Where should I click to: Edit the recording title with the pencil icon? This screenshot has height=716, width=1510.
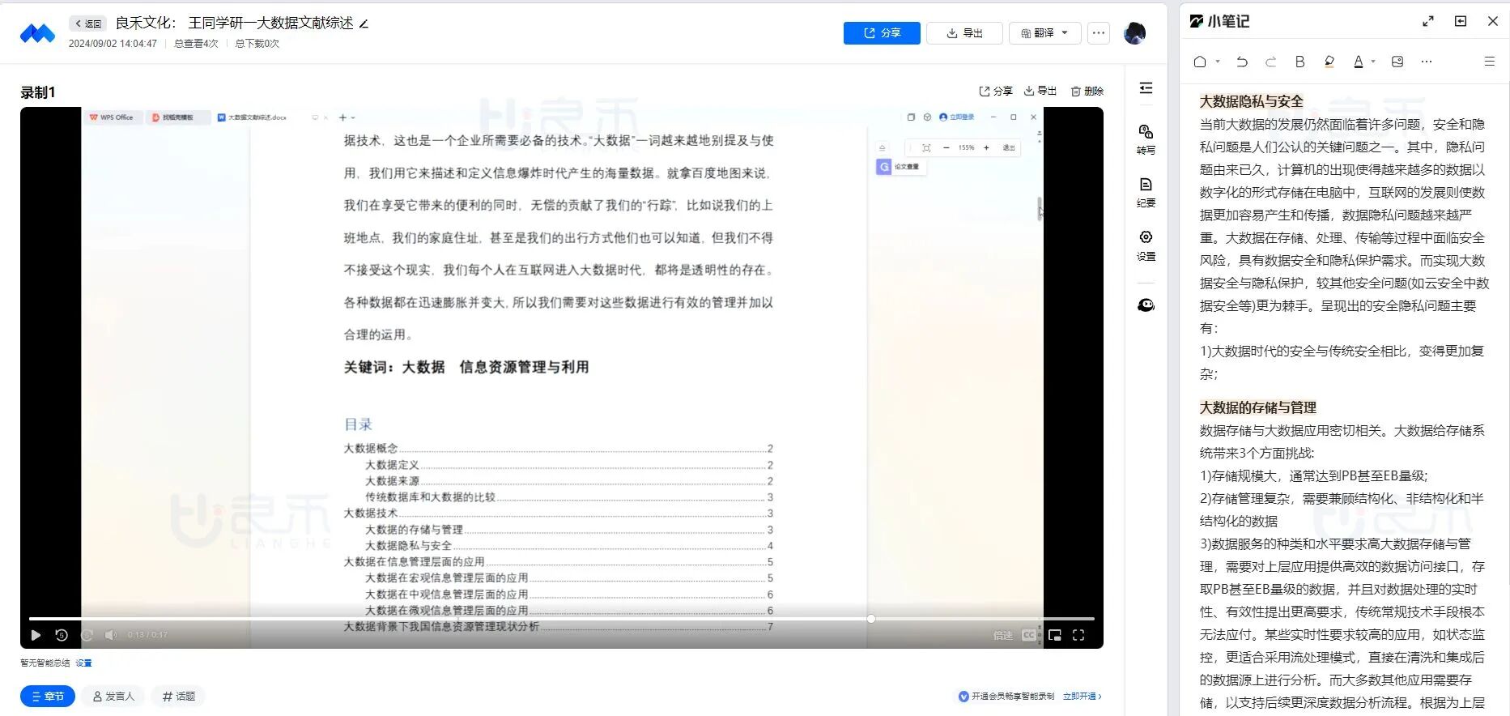pos(364,23)
